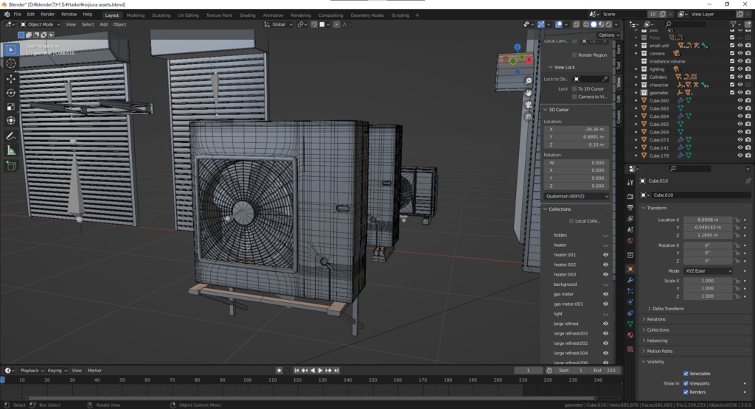Open the Material properties tab icon
Screen dimensions: 755x409
click(630, 335)
